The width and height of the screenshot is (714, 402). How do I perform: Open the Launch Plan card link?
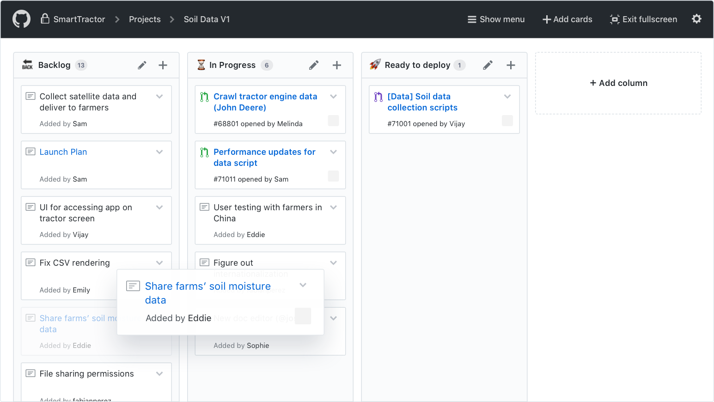point(63,152)
